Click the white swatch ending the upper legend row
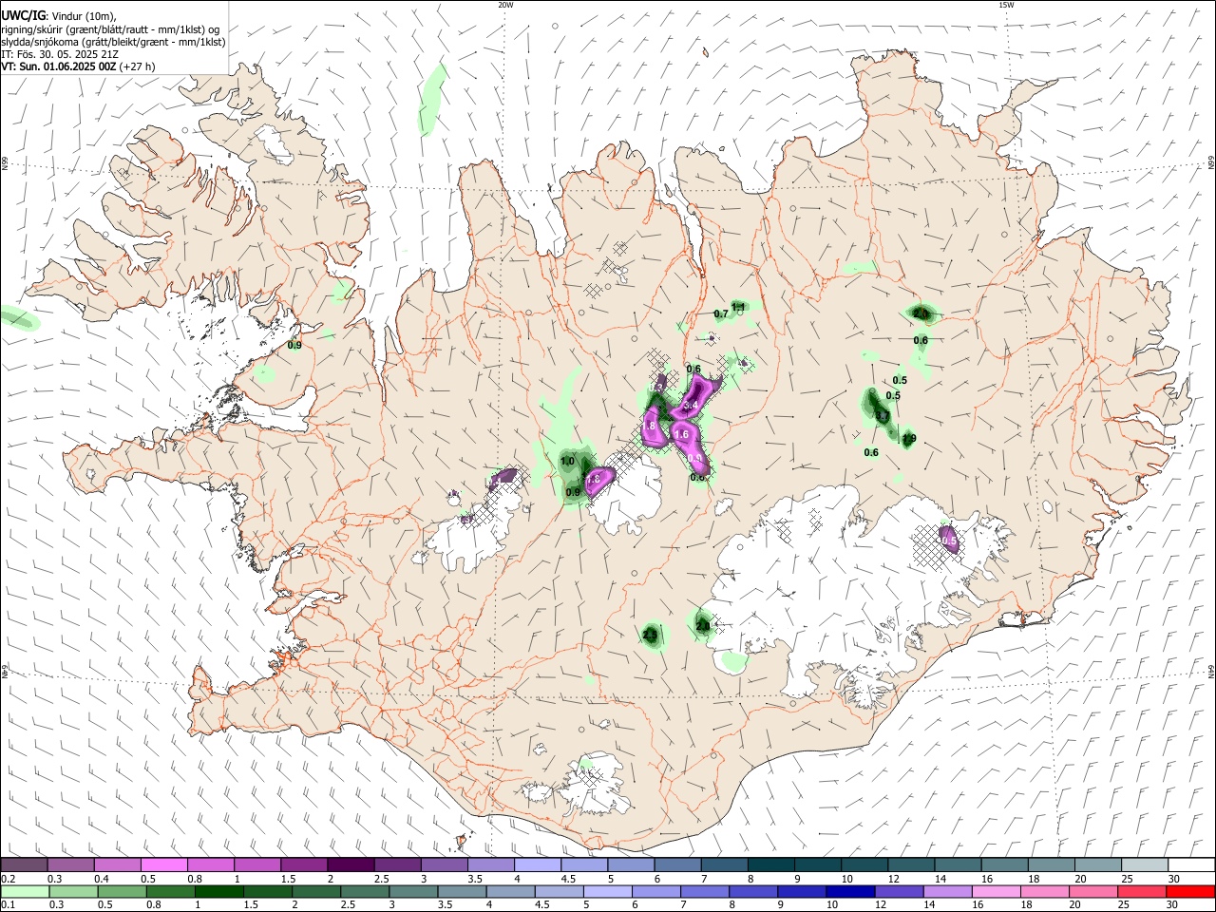Screen dimensions: 1216x912 [1191, 864]
